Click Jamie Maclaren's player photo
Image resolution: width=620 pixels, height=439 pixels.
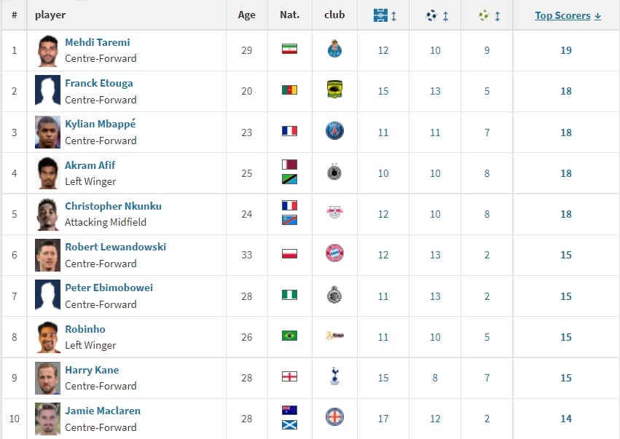point(47,418)
